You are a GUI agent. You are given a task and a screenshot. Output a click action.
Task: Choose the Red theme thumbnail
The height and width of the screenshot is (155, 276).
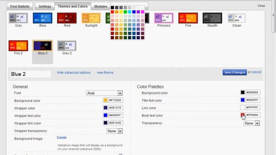pos(67,18)
